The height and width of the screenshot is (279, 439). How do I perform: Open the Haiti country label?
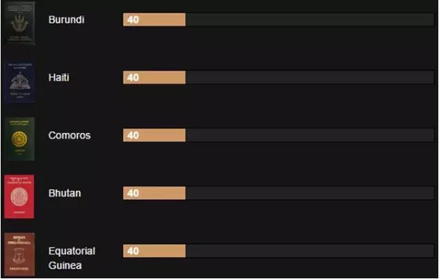(x=59, y=78)
